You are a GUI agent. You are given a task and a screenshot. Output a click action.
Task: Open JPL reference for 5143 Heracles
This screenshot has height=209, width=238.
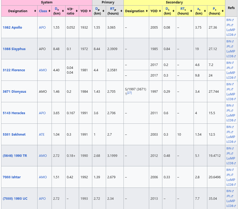pyautogui.click(x=229, y=110)
